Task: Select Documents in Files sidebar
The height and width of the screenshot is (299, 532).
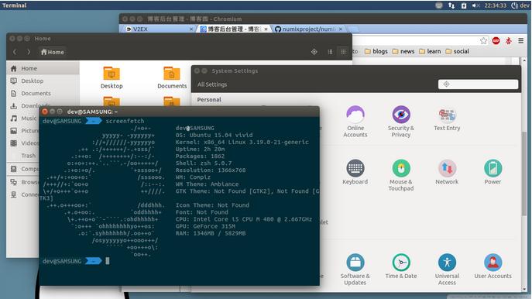Action: [43, 93]
